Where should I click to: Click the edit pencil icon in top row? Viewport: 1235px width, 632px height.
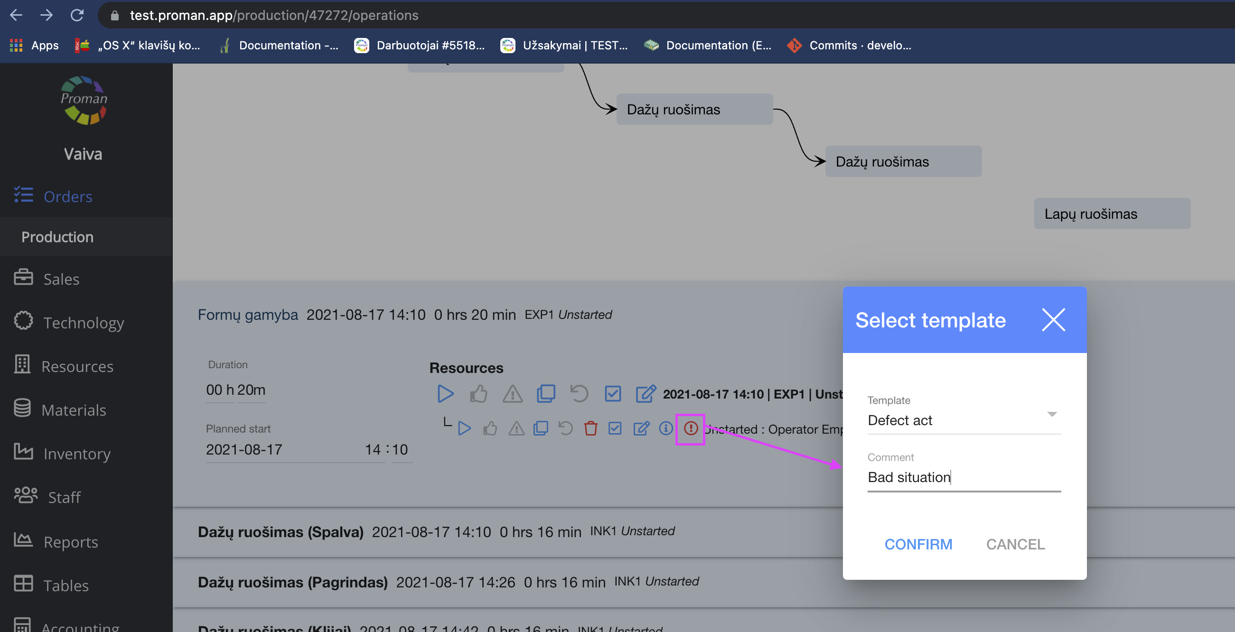click(646, 393)
